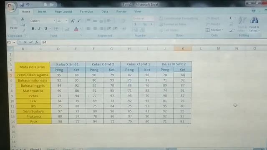Click the Decrease Font Size icon
267x150 pixels.
pos(79,21)
